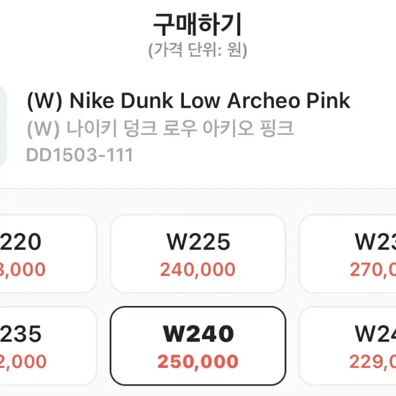Choose the cut-off W23 size priced at 270
The height and width of the screenshot is (396, 396).
(348, 254)
